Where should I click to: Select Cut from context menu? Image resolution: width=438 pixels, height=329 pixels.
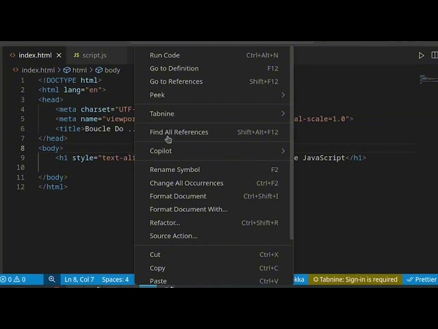coord(214,254)
